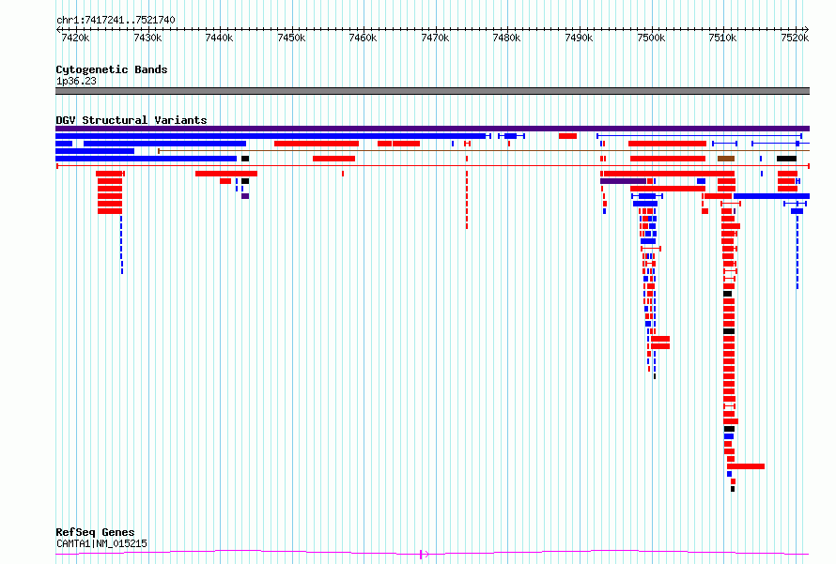Screen dimensions: 836x564
Task: Select the grey 1p36.23 cytogenetic band bar
Action: pos(432,91)
